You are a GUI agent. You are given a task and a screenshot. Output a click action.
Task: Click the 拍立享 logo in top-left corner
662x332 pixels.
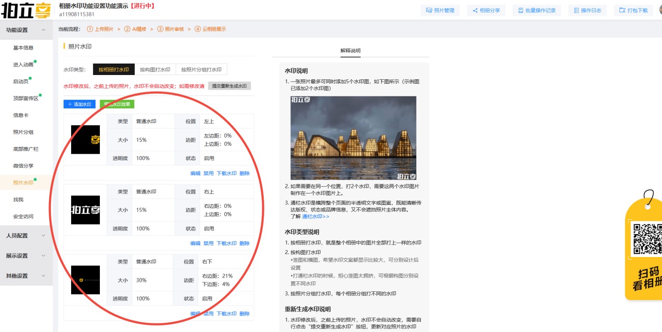(26, 10)
